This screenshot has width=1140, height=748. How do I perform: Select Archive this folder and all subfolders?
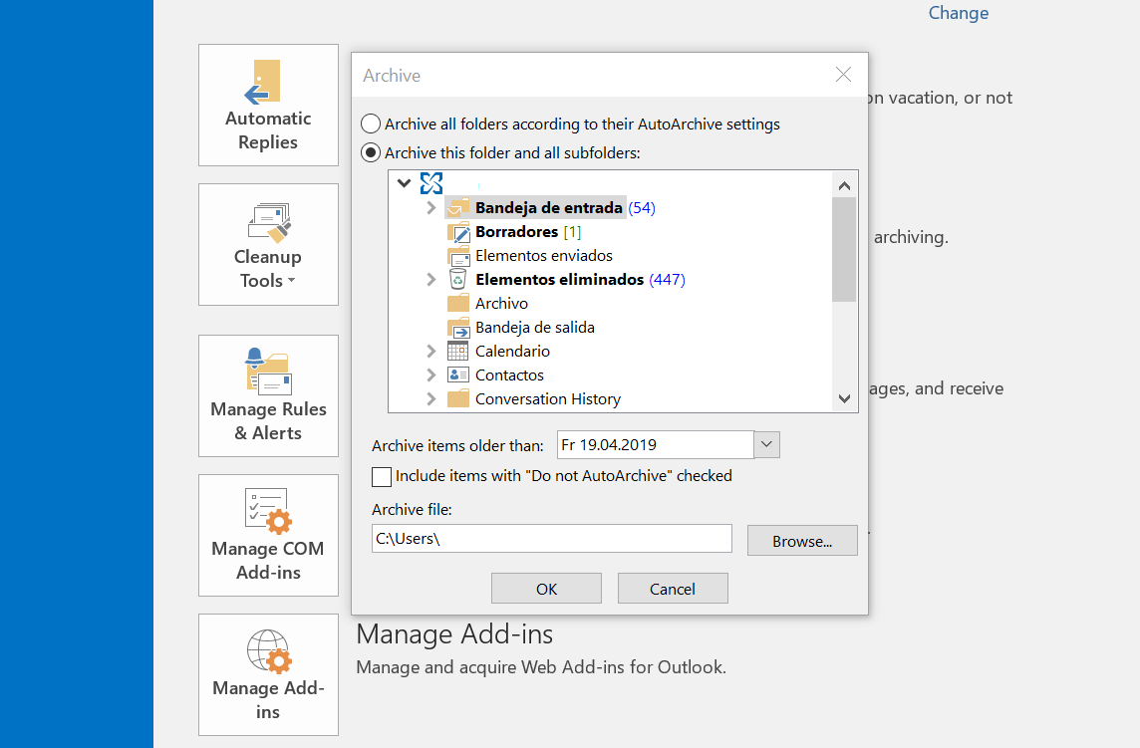tap(371, 153)
